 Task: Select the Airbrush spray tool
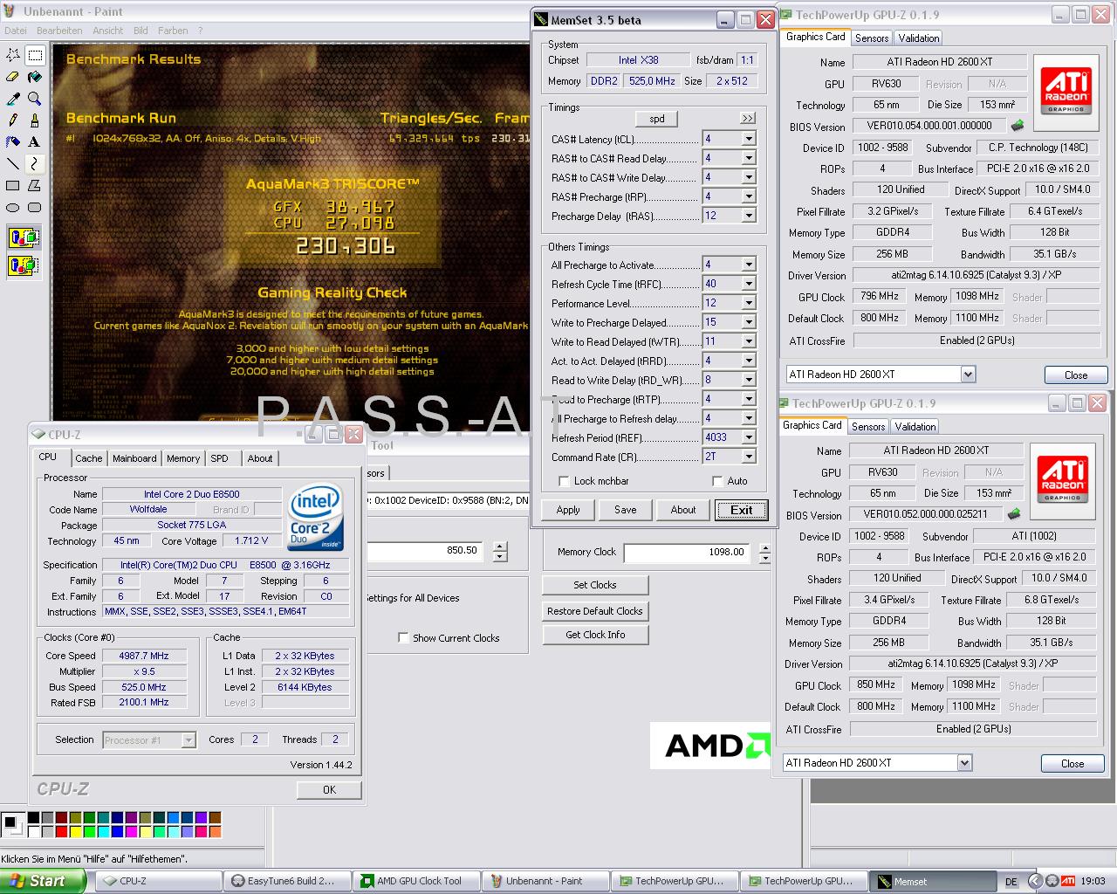(13, 141)
